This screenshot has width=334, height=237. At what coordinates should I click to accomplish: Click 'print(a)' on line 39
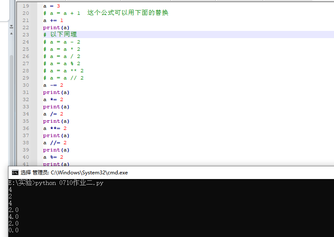click(56, 150)
